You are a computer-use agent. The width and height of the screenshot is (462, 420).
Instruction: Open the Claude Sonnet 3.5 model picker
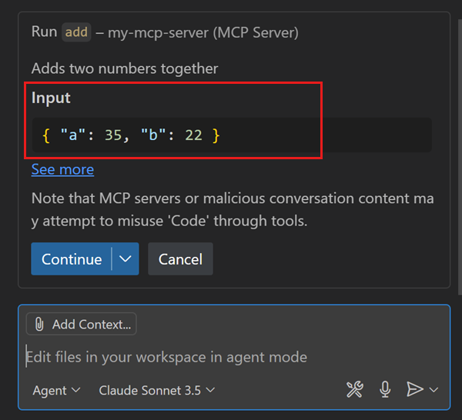[157, 390]
